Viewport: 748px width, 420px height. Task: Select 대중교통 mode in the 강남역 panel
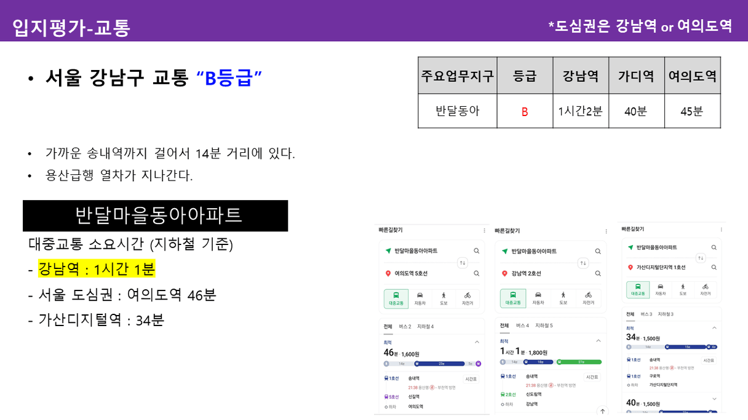coord(513,298)
